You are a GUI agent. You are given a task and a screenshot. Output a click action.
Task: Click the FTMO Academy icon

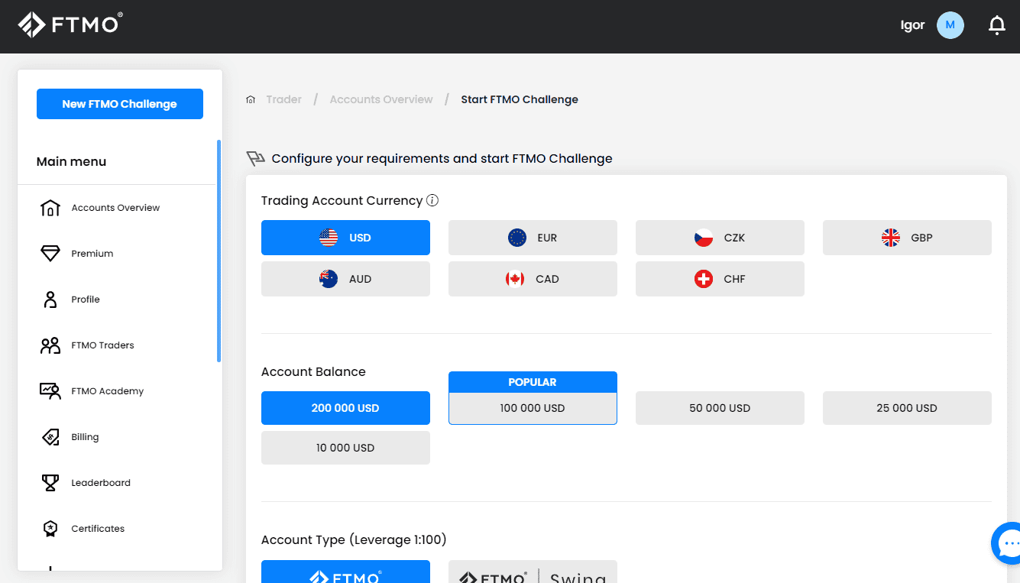pos(50,391)
